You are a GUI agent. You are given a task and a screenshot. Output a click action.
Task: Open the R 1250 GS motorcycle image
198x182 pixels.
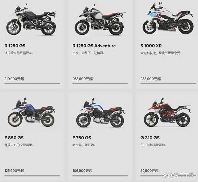point(31,19)
